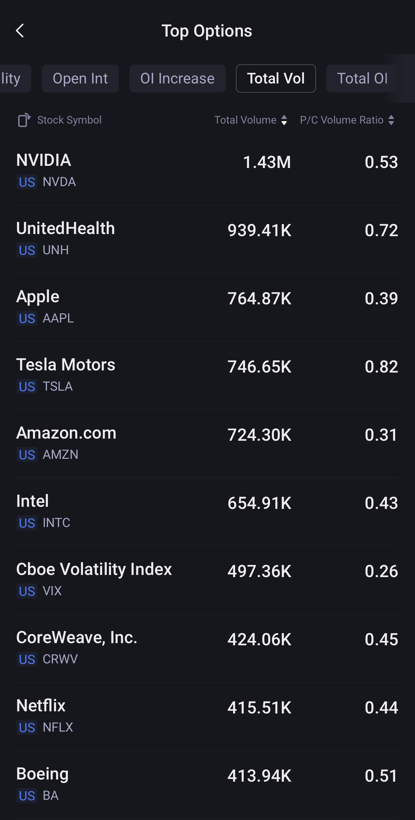Select the Boeing BA entry
415x820 pixels.
point(207,784)
